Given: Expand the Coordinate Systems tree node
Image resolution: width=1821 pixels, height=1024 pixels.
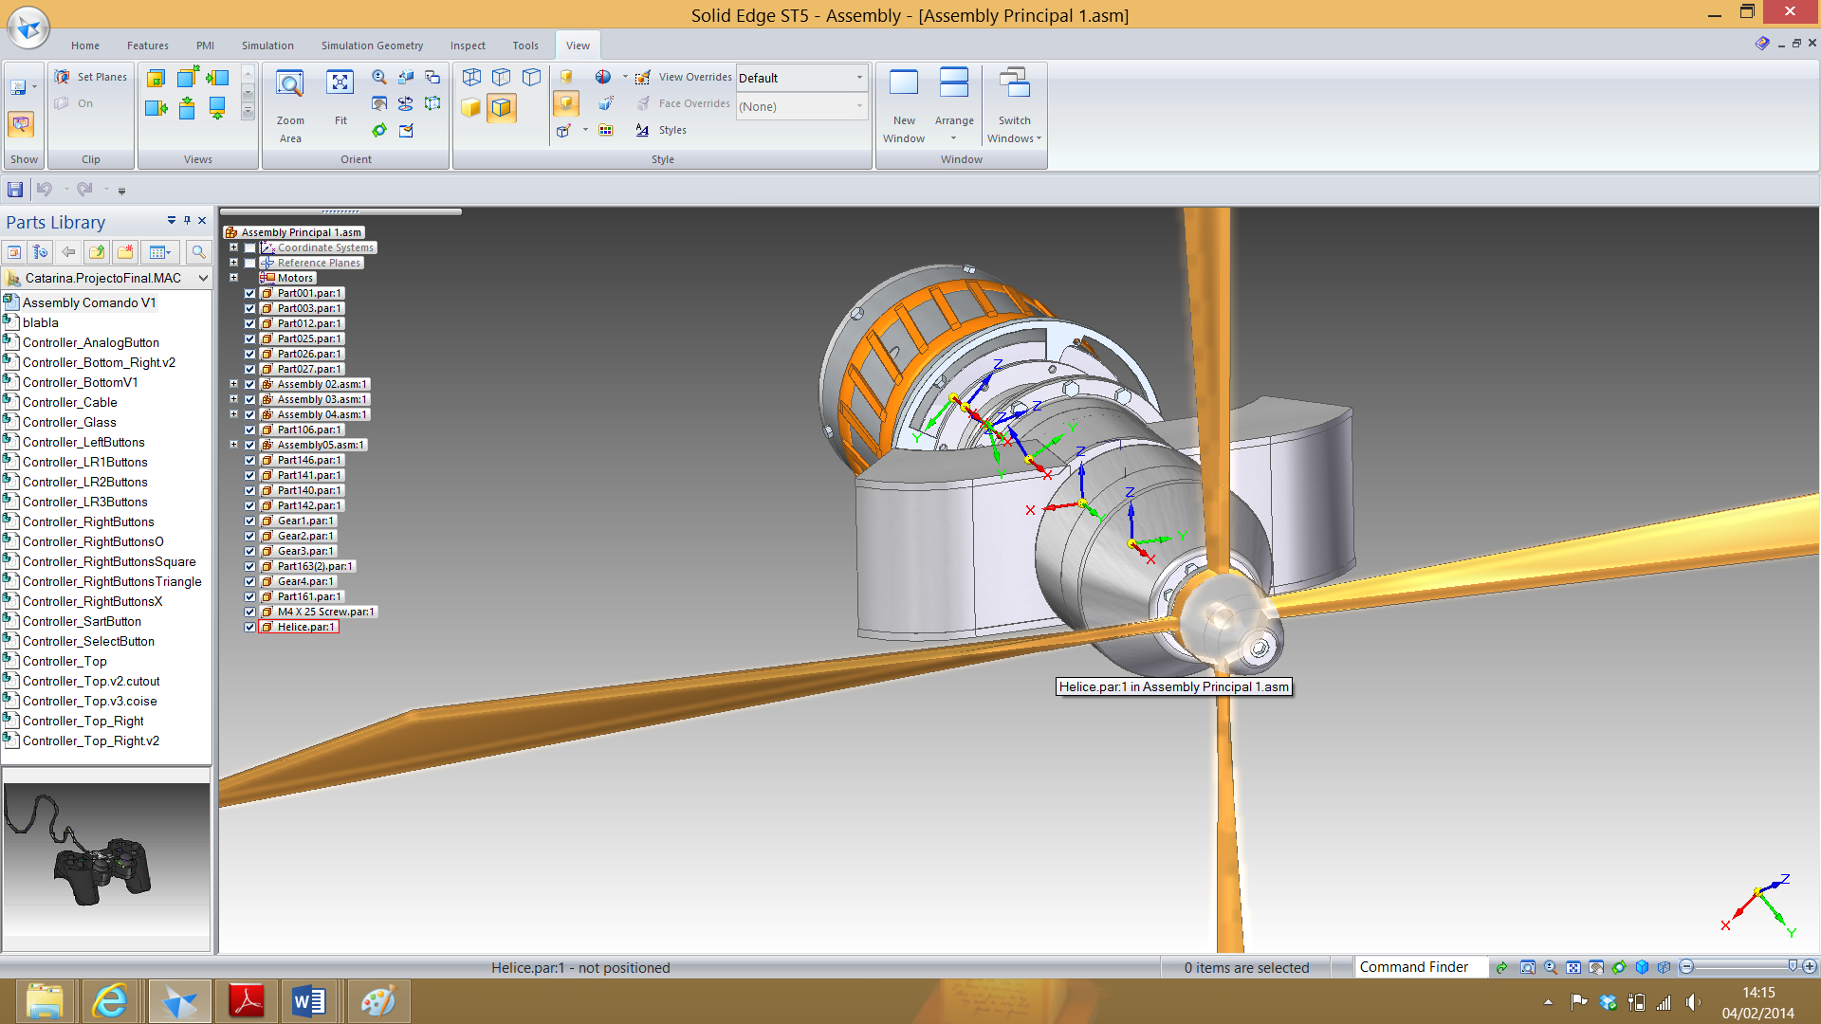Looking at the screenshot, I should point(233,247).
